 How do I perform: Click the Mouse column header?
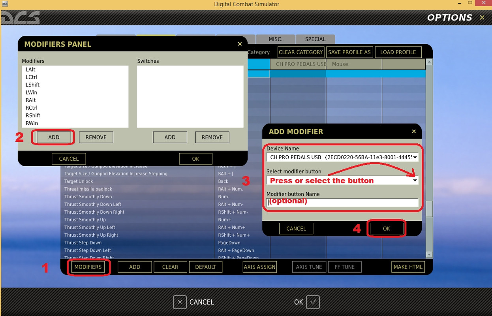pos(354,64)
